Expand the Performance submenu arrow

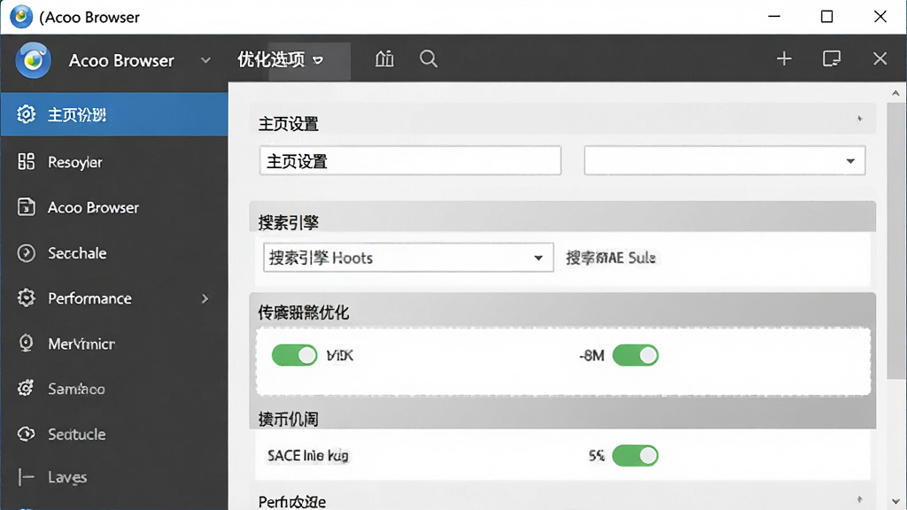click(x=205, y=298)
